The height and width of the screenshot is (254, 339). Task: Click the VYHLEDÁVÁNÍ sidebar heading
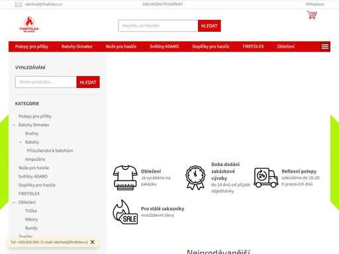point(30,67)
